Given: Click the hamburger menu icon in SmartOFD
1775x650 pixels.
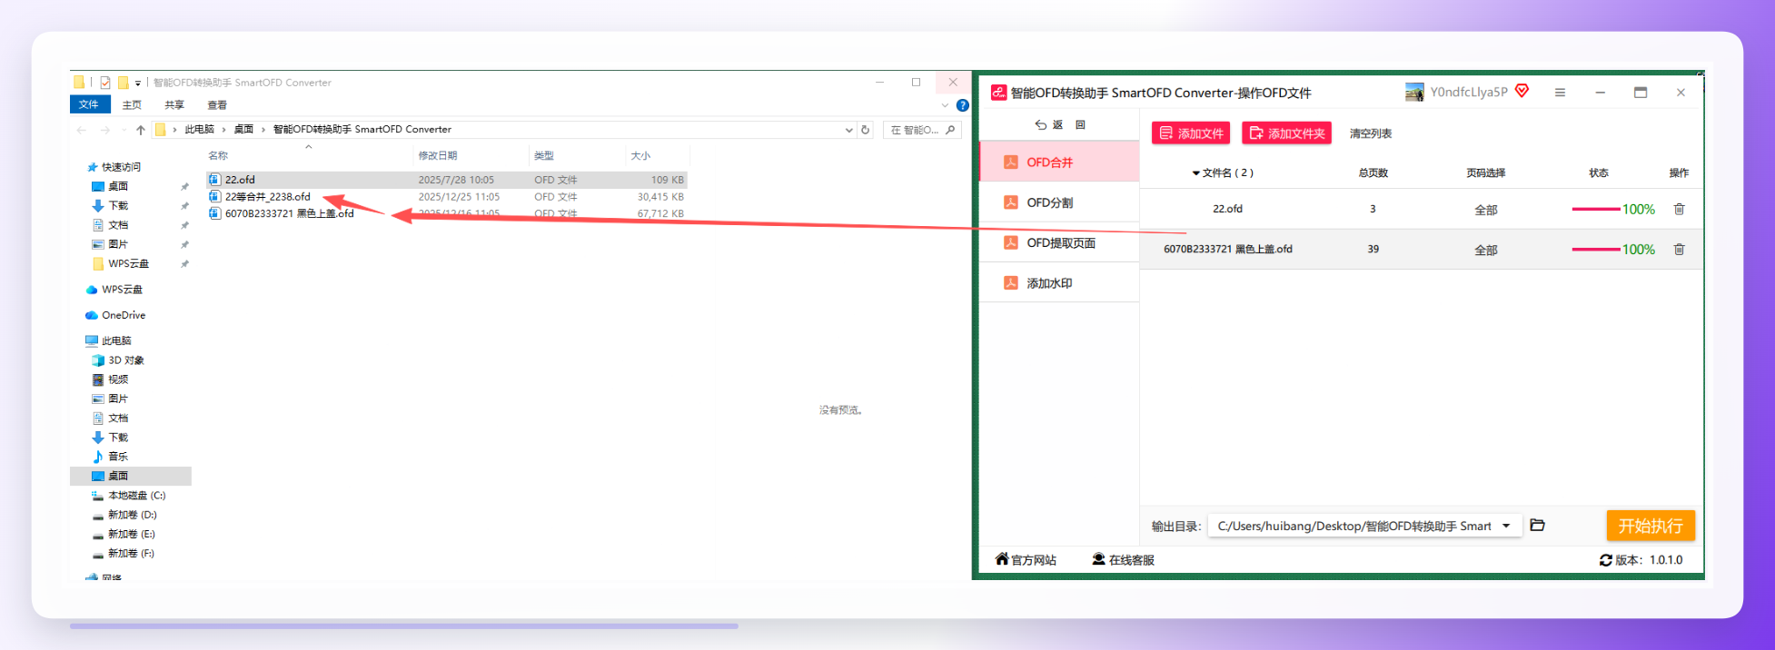Looking at the screenshot, I should pos(1560,93).
